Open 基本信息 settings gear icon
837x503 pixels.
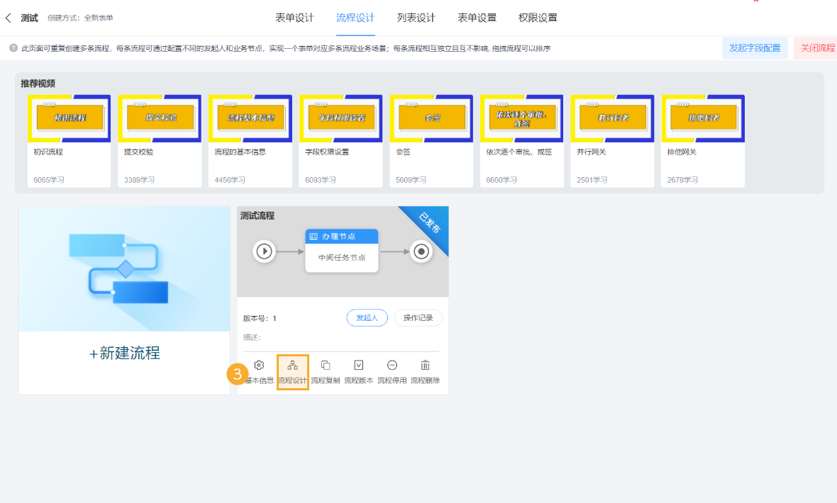(259, 366)
